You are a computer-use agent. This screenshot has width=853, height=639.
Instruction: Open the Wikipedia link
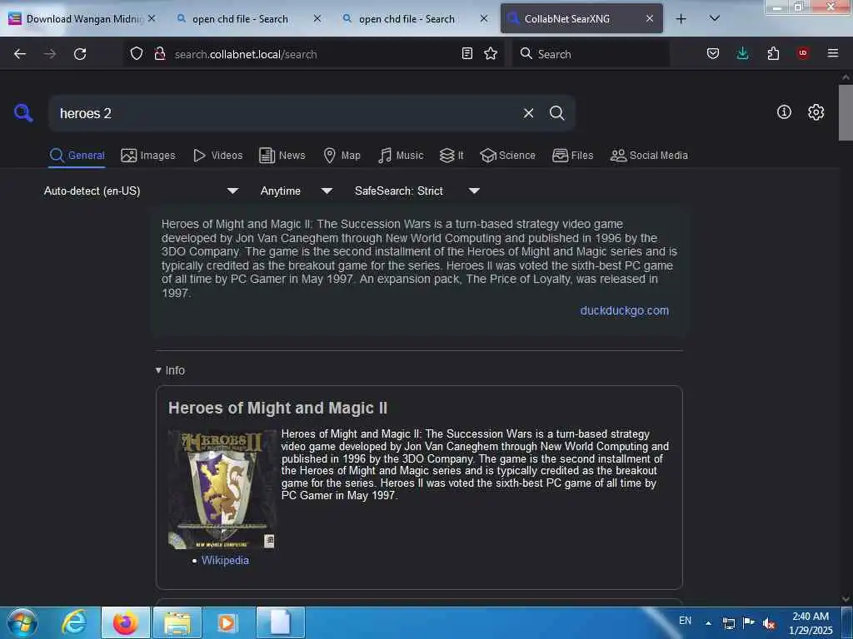click(x=225, y=560)
